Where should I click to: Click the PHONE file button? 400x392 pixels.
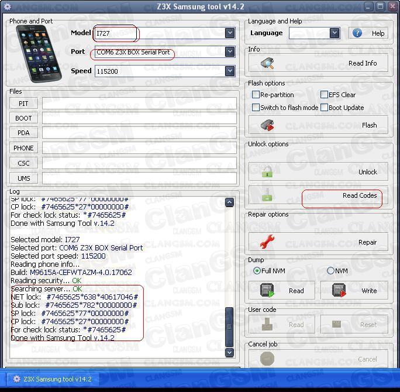click(x=23, y=148)
